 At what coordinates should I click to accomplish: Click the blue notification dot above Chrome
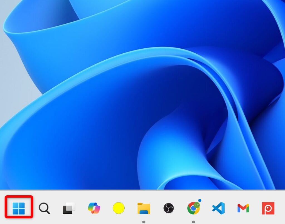(x=200, y=200)
